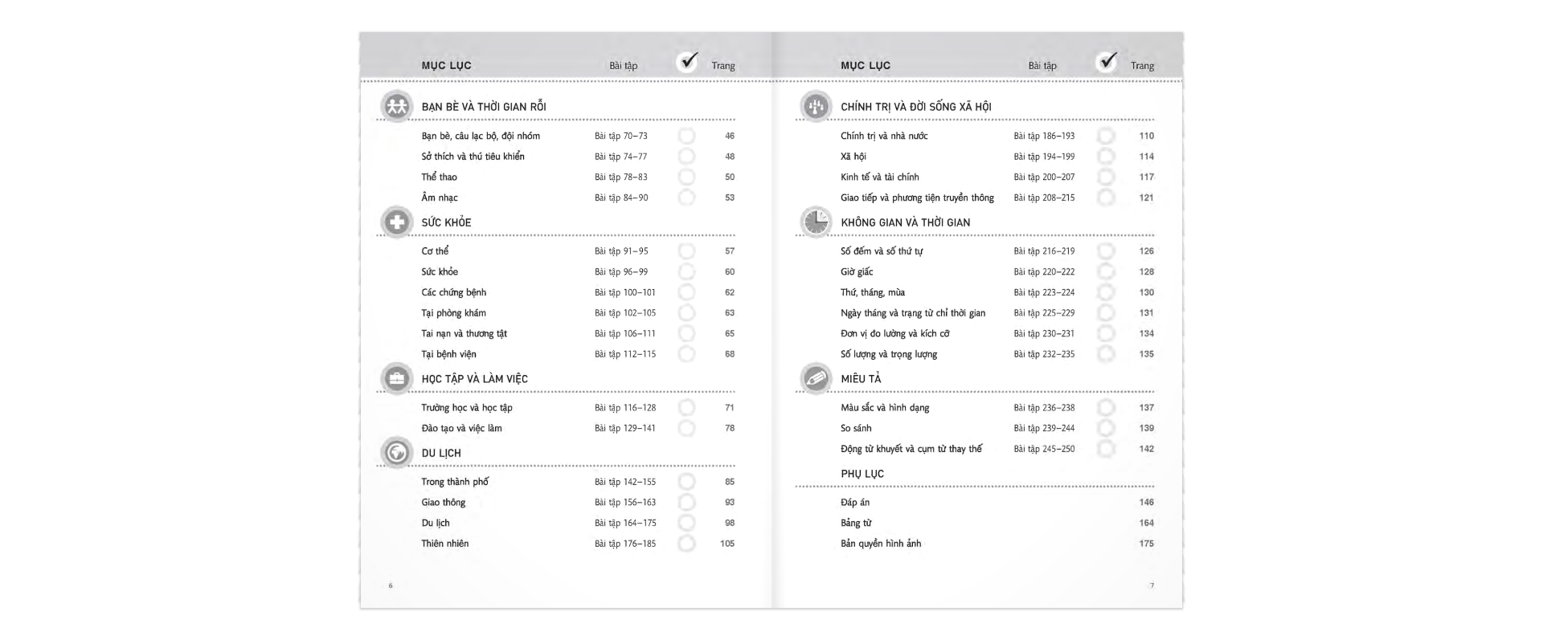
Task: Check the circle for Giờ giấc row
Action: pos(1106,272)
